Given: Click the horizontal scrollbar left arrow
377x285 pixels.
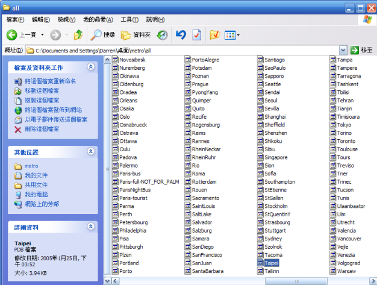Looking at the screenshot, I should point(116,281).
